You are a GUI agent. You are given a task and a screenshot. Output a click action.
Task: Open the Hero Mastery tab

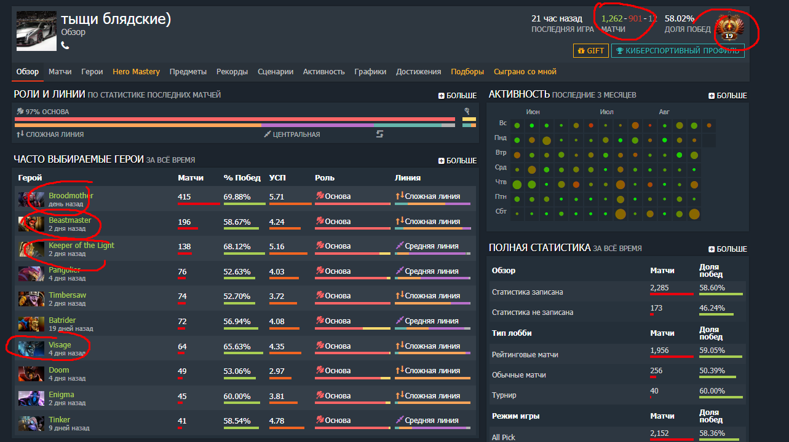point(136,72)
